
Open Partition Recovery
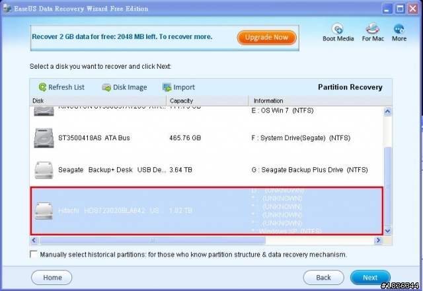pyautogui.click(x=350, y=87)
